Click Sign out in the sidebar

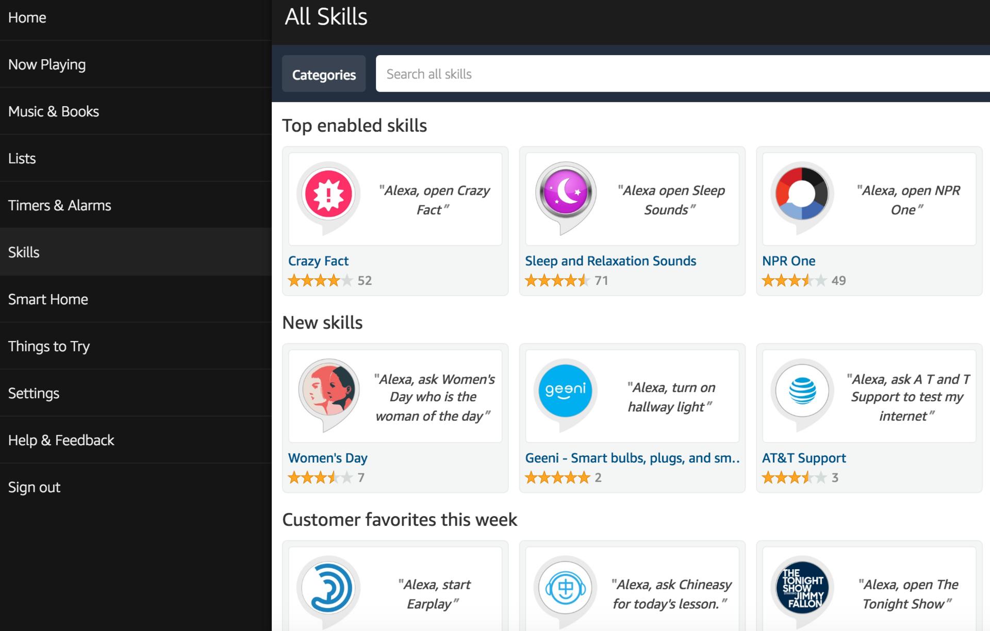(34, 487)
